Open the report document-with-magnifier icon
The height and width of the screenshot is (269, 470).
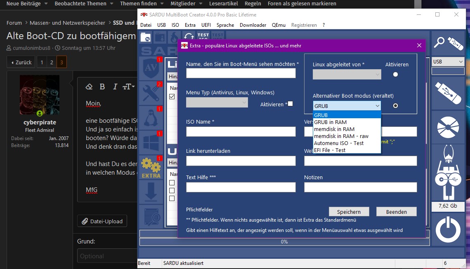151,217
